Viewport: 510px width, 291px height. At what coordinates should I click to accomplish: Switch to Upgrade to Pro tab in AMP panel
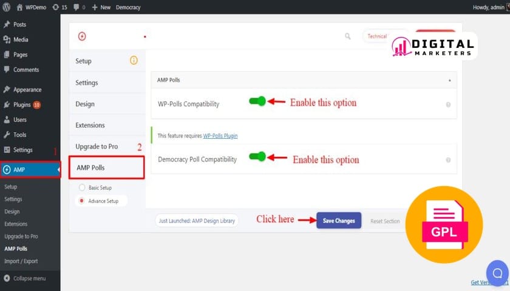pyautogui.click(x=107, y=147)
